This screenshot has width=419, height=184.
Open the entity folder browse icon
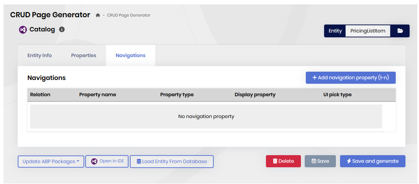[x=400, y=31]
